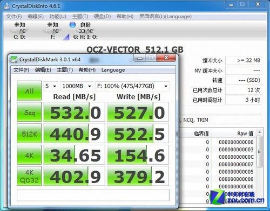270x211 pixels.
Task: Open CrystalDiskInfo 界面语言(L)(Language) menu
Action: pyautogui.click(x=165, y=17)
